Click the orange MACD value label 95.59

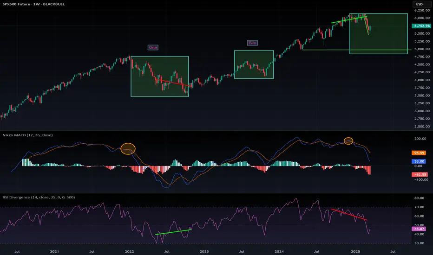[x=419, y=153]
